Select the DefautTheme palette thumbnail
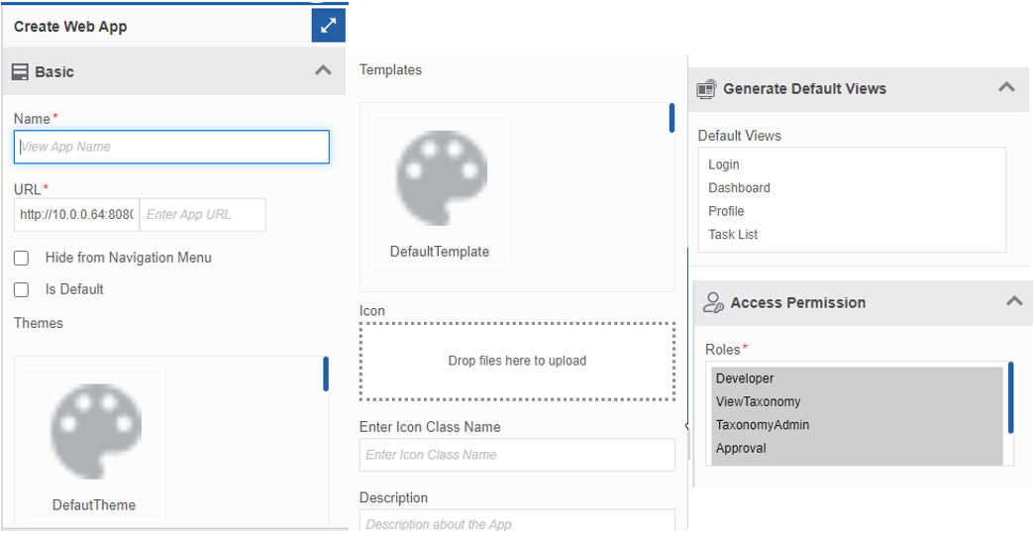Image resolution: width=1033 pixels, height=538 pixels. click(x=95, y=431)
